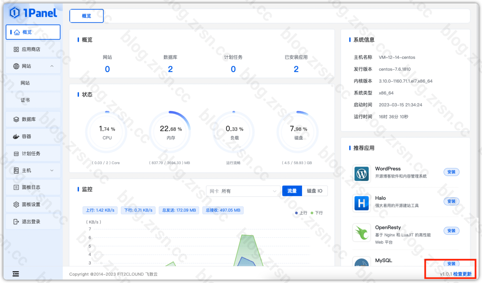Screen dimensions: 482x283
Task: Click the 应用商店 grid icon
Action: pos(16,49)
